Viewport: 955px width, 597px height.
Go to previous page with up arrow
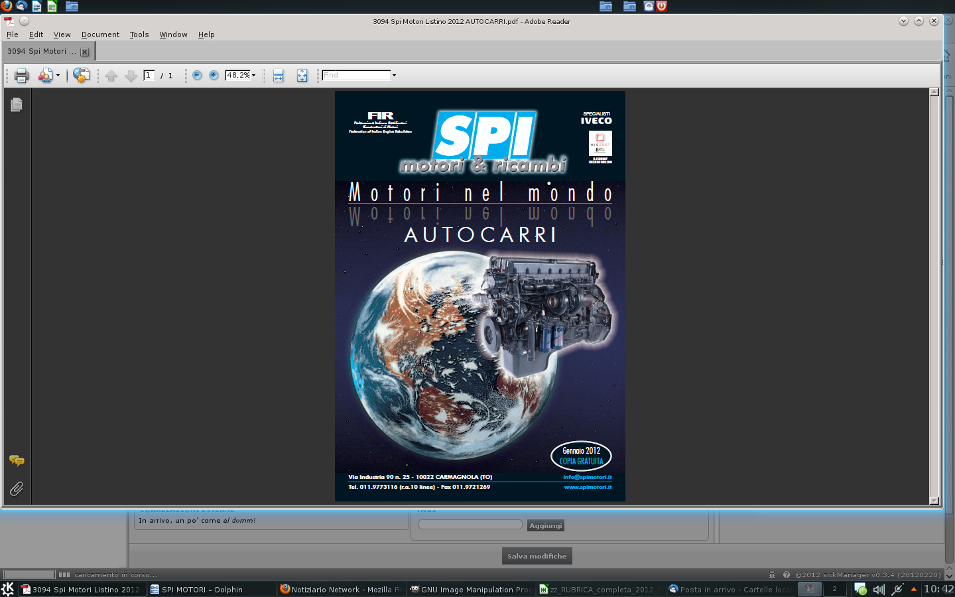pyautogui.click(x=111, y=76)
